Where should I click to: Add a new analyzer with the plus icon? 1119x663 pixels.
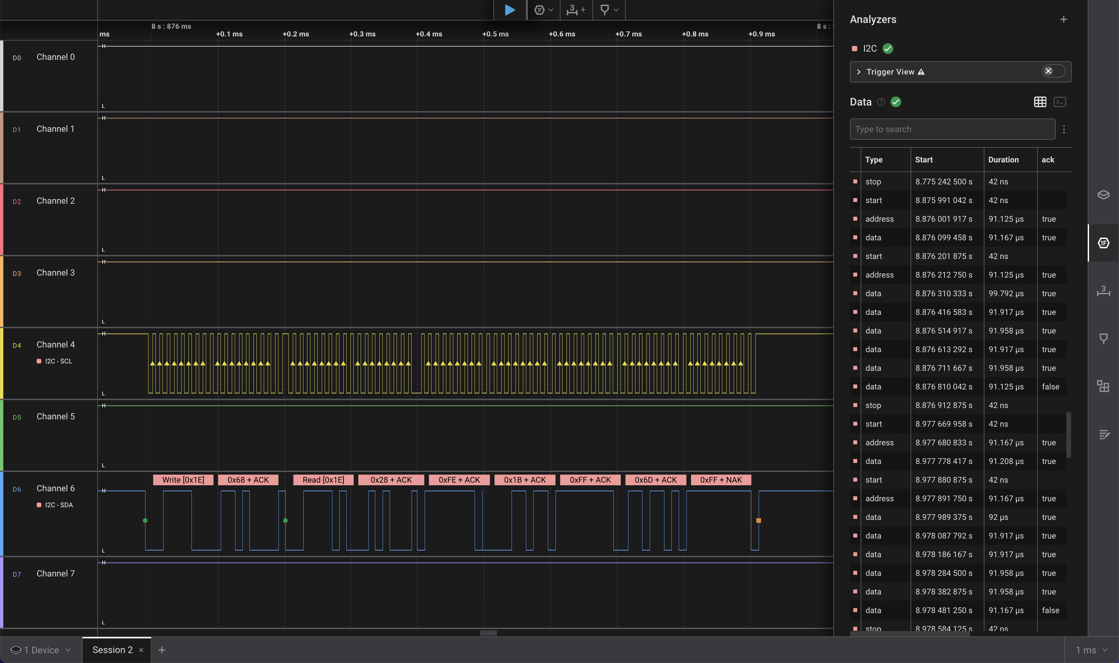[1064, 19]
